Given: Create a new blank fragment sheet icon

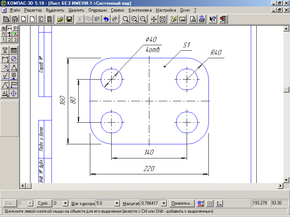Looking at the screenshot, I should tap(32, 19).
